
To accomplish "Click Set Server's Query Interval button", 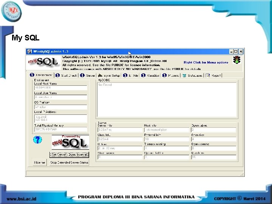I will tap(69, 155).
